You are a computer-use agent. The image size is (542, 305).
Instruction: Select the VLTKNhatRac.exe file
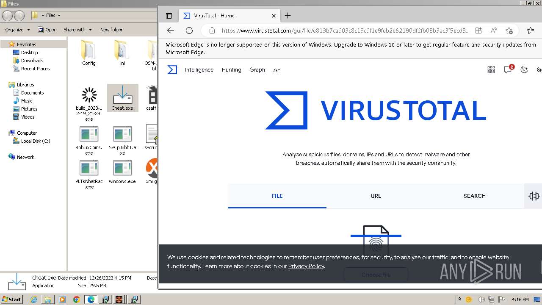(x=89, y=175)
